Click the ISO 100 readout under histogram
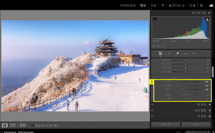215x133 pixels. (x=156, y=41)
